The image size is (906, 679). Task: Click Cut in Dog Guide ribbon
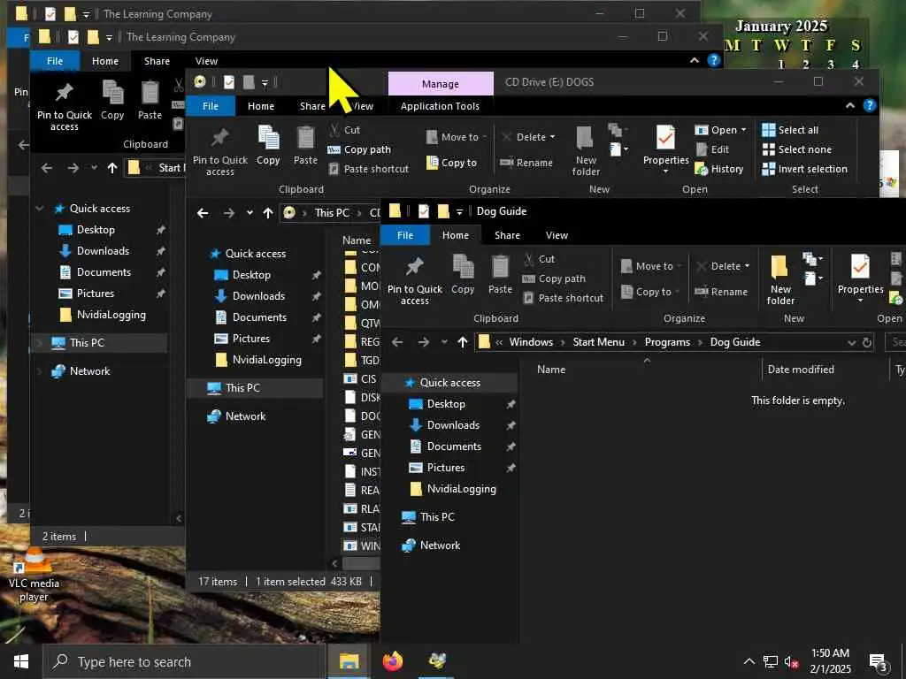[x=539, y=259]
